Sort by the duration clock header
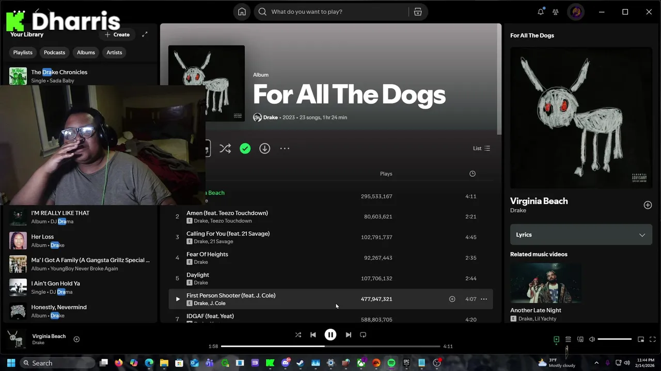 point(472,174)
